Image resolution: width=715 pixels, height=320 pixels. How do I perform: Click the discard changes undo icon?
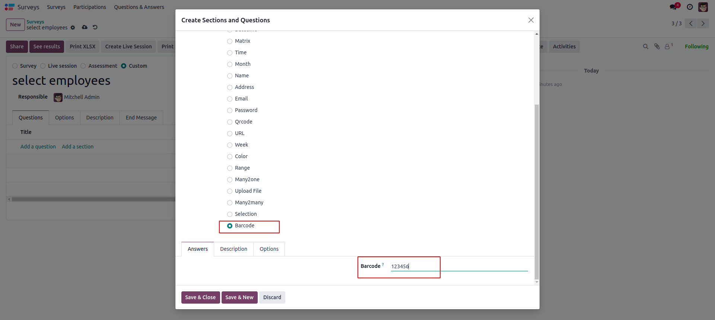pos(95,27)
